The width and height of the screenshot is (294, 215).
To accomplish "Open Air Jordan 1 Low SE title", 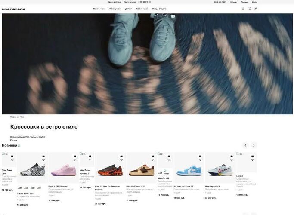I will (183, 187).
